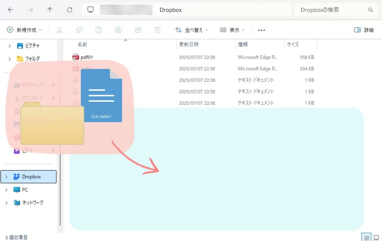The image size is (382, 241).
Task: Click pdf01's size 358 KB cell
Action: (307, 57)
